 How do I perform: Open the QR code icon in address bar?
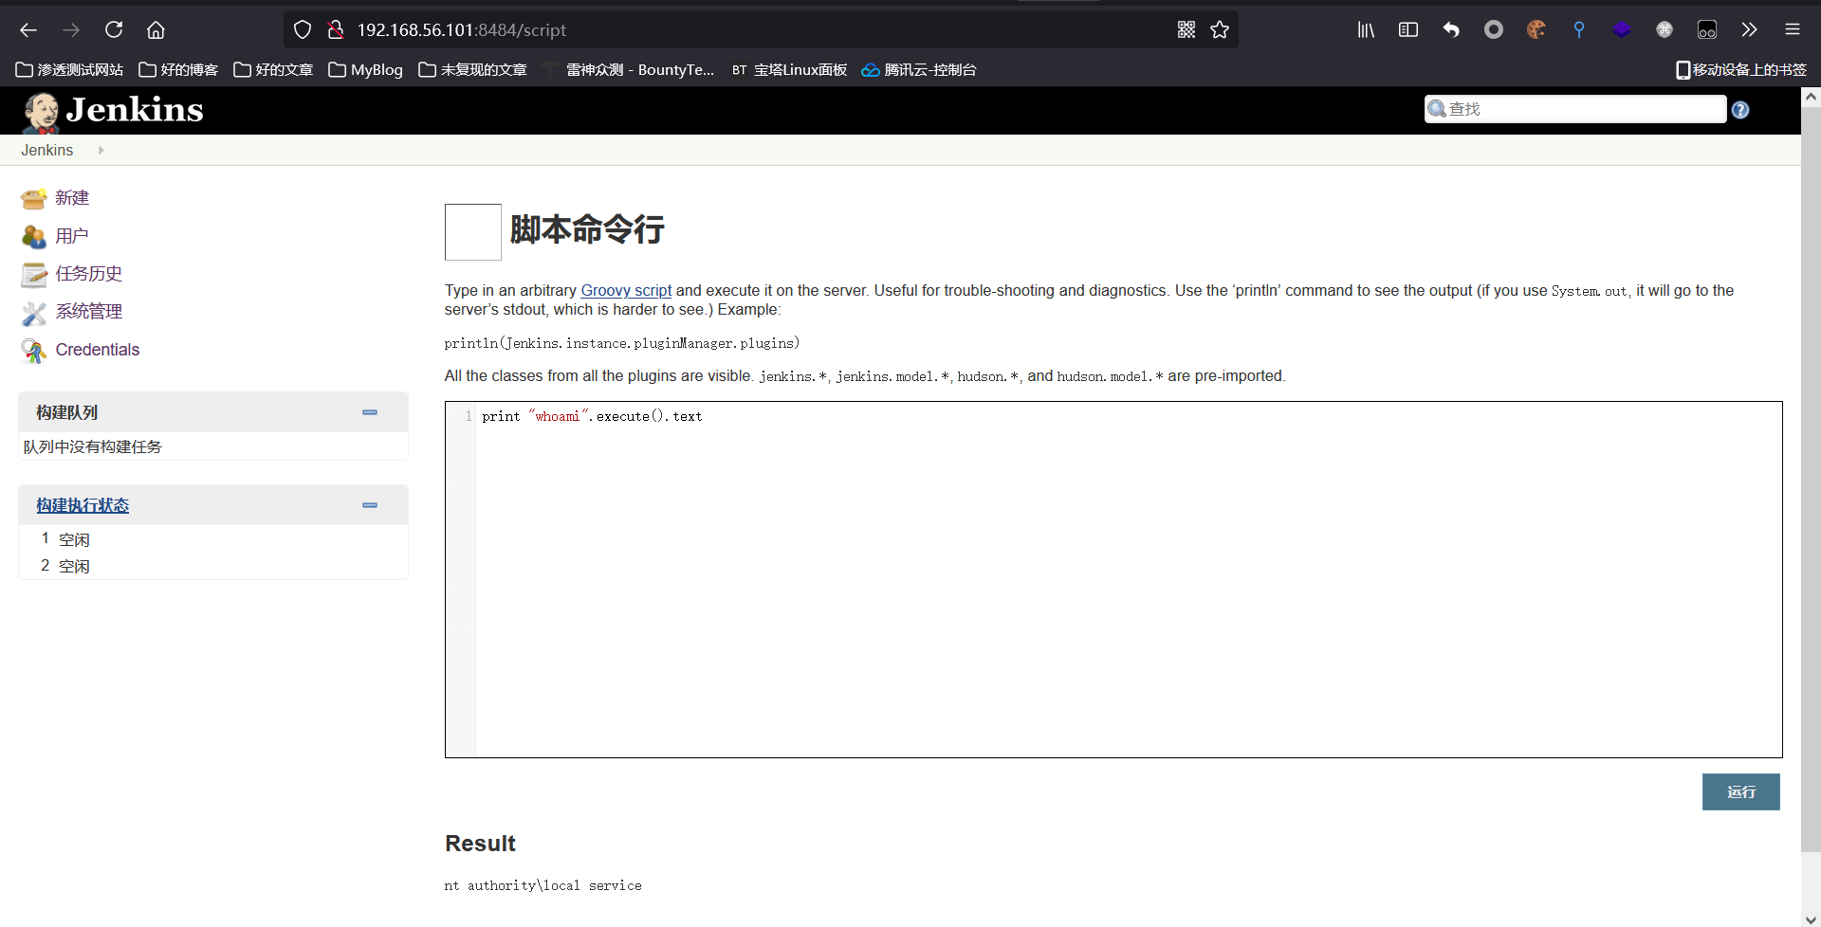click(1186, 30)
